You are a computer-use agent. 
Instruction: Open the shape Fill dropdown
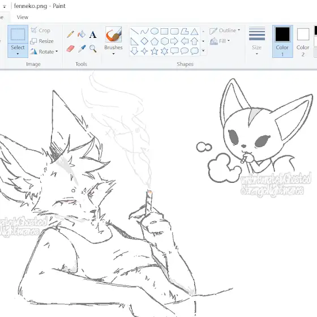[220, 41]
